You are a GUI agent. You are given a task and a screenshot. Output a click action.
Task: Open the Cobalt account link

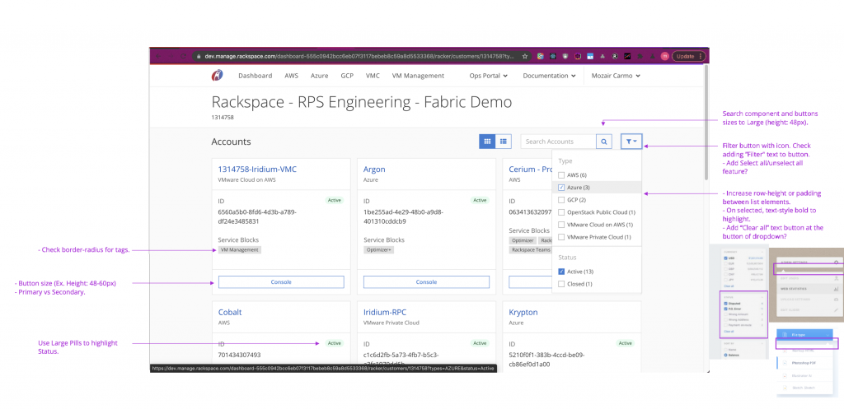(x=229, y=313)
